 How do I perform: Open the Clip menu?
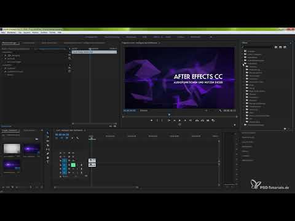[20, 33]
